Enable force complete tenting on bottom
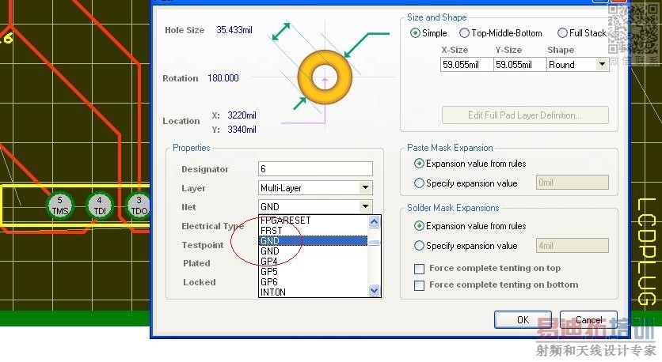Screen dimensions: 662x362 coord(419,285)
